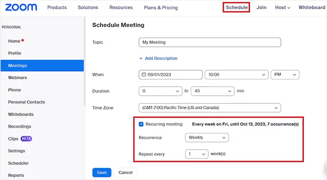The image size is (327, 180).
Task: Click the Add Description link
Action: pyautogui.click(x=161, y=58)
